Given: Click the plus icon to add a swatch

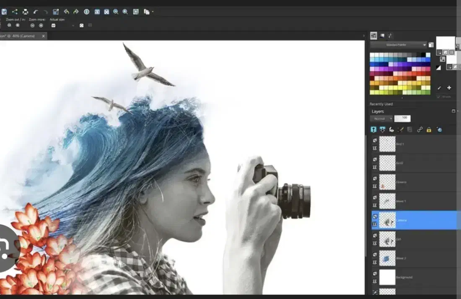Looking at the screenshot, I should tap(449, 88).
